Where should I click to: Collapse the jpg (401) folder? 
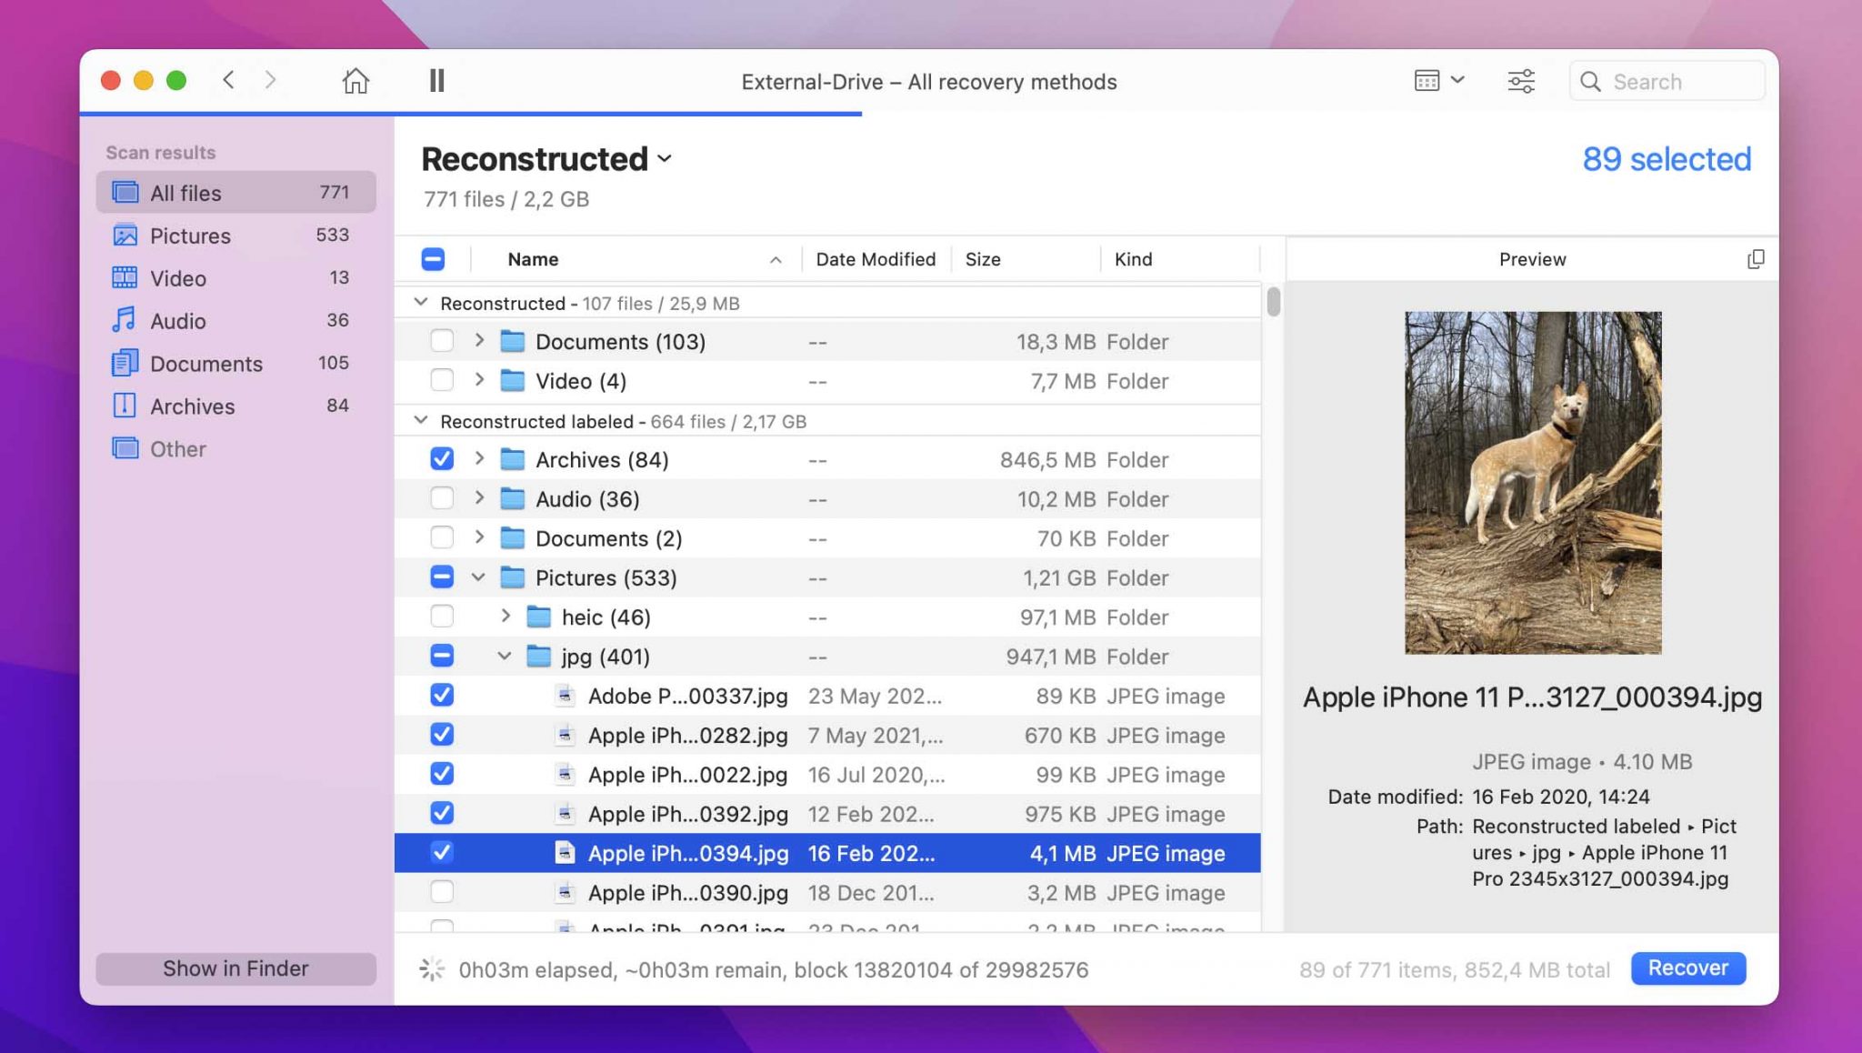click(504, 655)
